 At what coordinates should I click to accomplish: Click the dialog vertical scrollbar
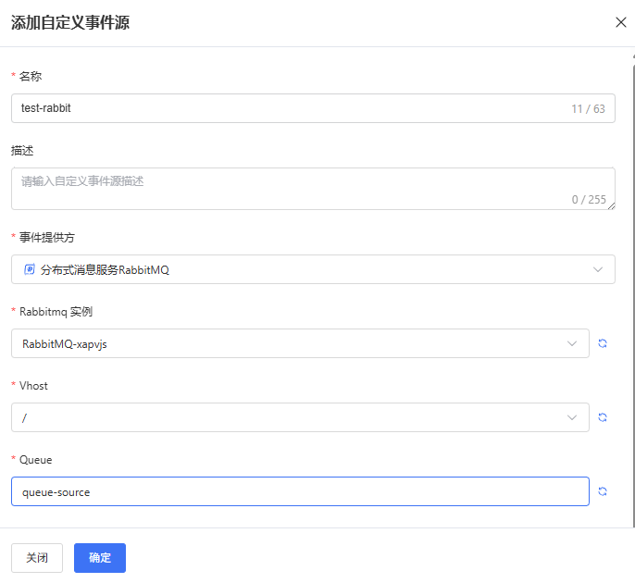pos(633,291)
